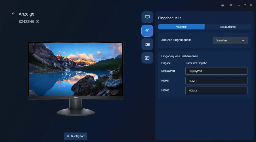The image size is (256, 142).
Task: Click the HDMI1 name input field
Action: [216, 81]
